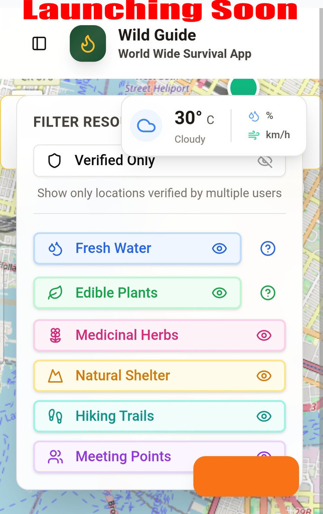This screenshot has height=514, width=323.
Task: Toggle the sidebar panel icon
Action: (39, 44)
